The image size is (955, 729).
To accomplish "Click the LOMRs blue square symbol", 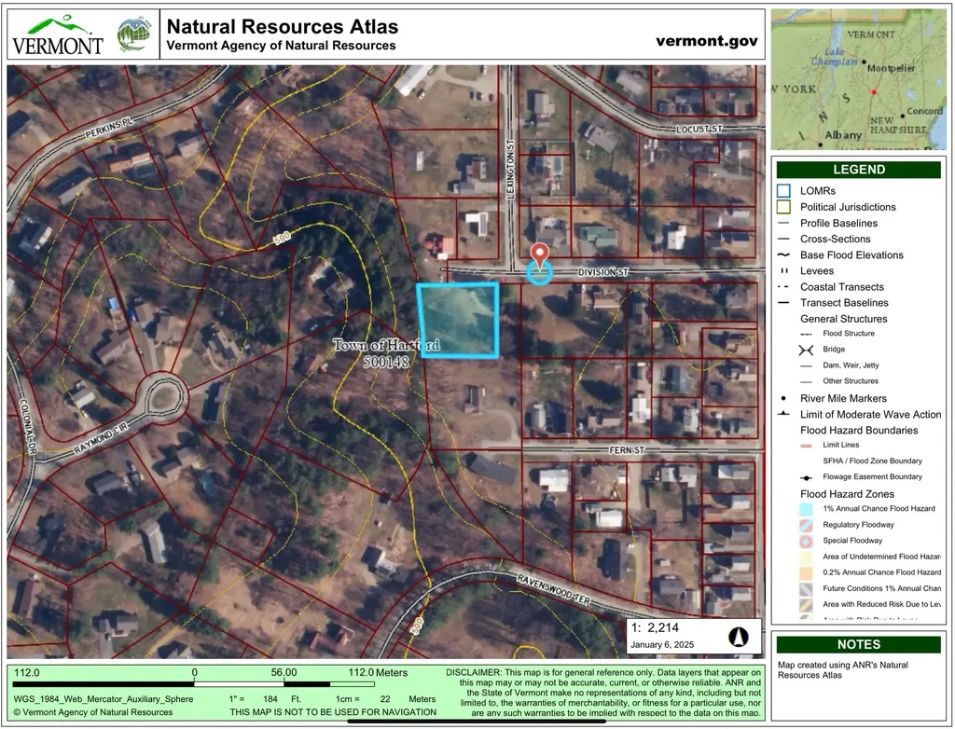I will click(783, 191).
